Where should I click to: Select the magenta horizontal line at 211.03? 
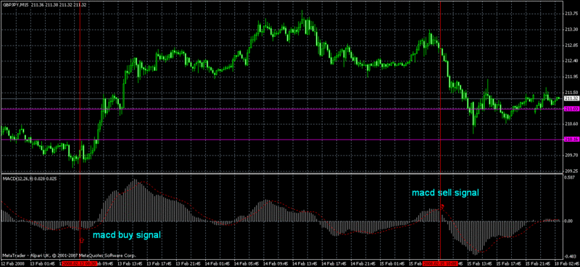click(282, 109)
